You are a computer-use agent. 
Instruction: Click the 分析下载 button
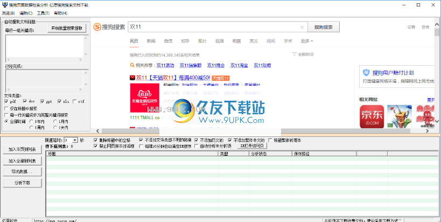coord(22,183)
